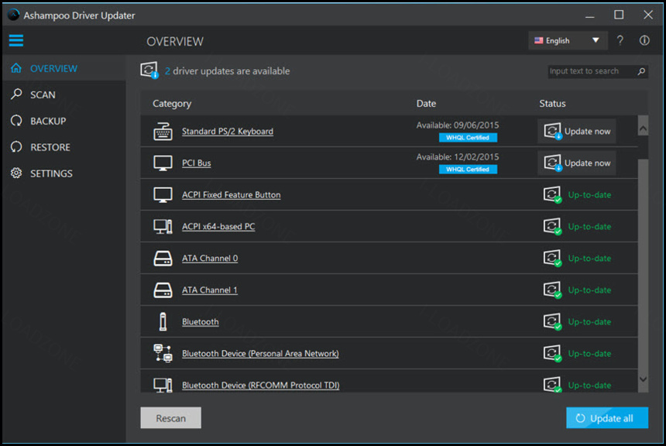Open Bluetooth Device (Personal Area Network) link
The width and height of the screenshot is (666, 446).
[260, 353]
